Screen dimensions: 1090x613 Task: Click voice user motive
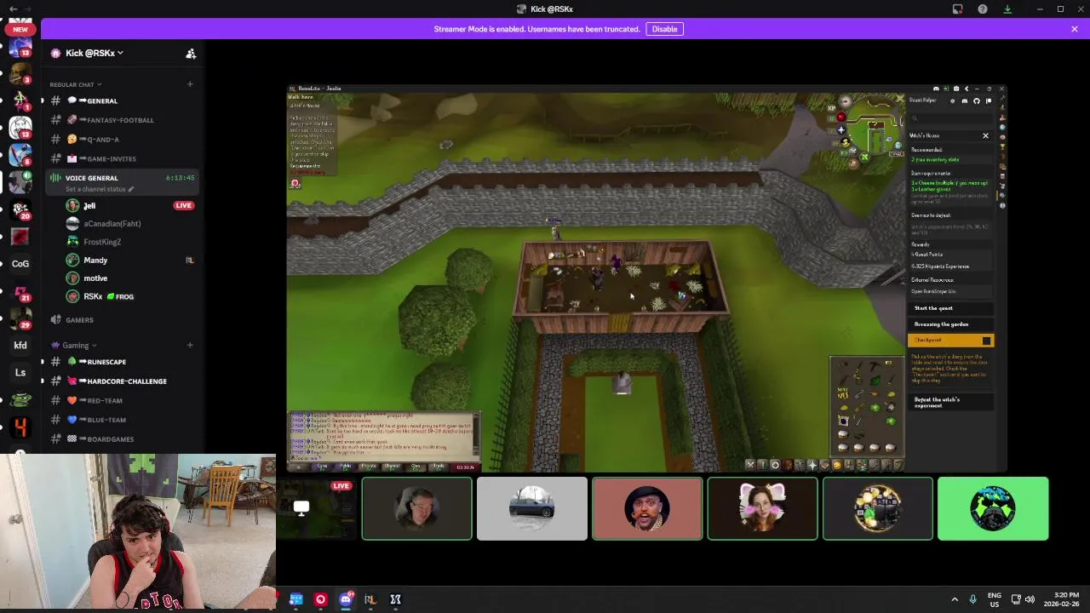(x=129, y=278)
